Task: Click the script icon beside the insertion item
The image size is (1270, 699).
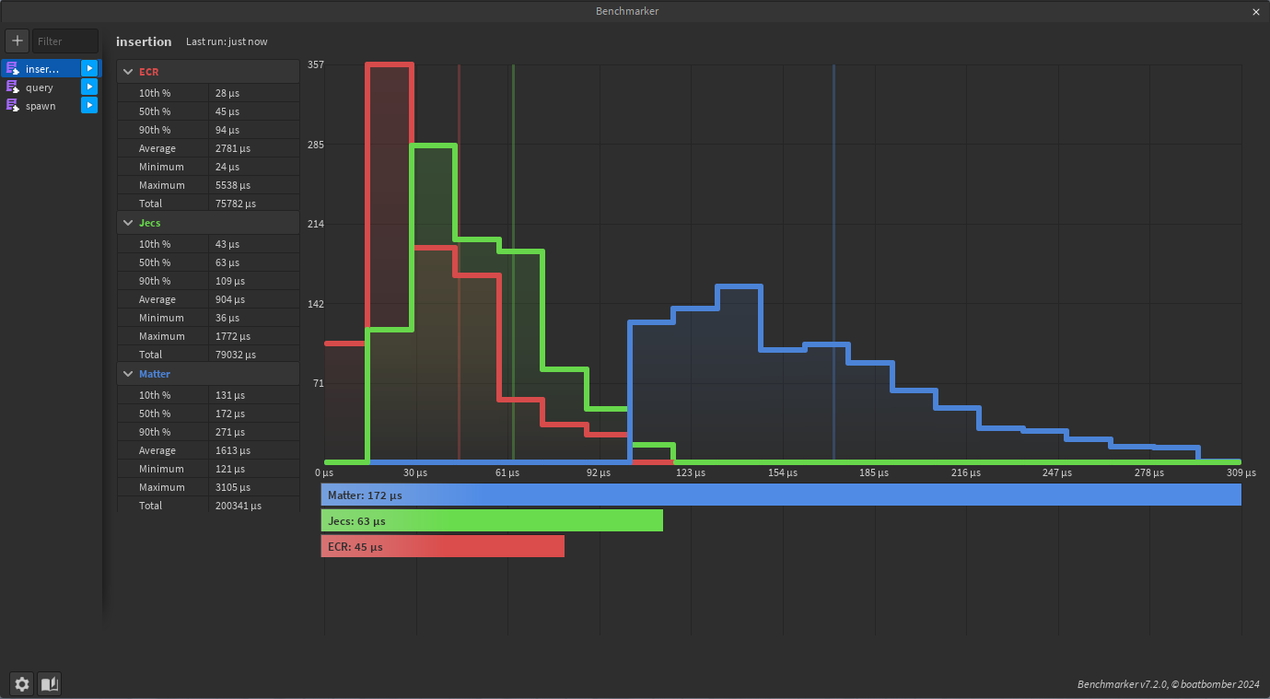Action: click(12, 68)
